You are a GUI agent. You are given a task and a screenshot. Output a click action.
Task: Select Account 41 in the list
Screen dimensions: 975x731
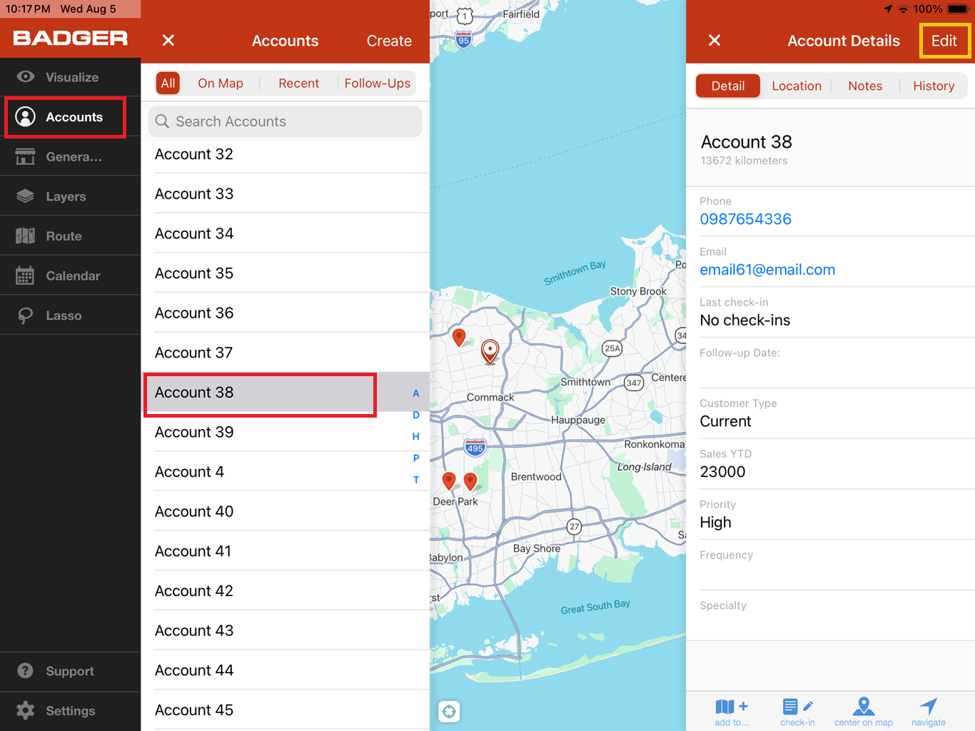pos(286,551)
